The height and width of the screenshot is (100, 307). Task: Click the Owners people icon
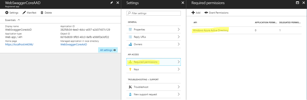tap(130, 44)
